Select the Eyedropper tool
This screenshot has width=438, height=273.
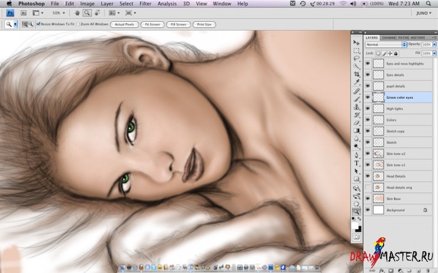click(356, 82)
